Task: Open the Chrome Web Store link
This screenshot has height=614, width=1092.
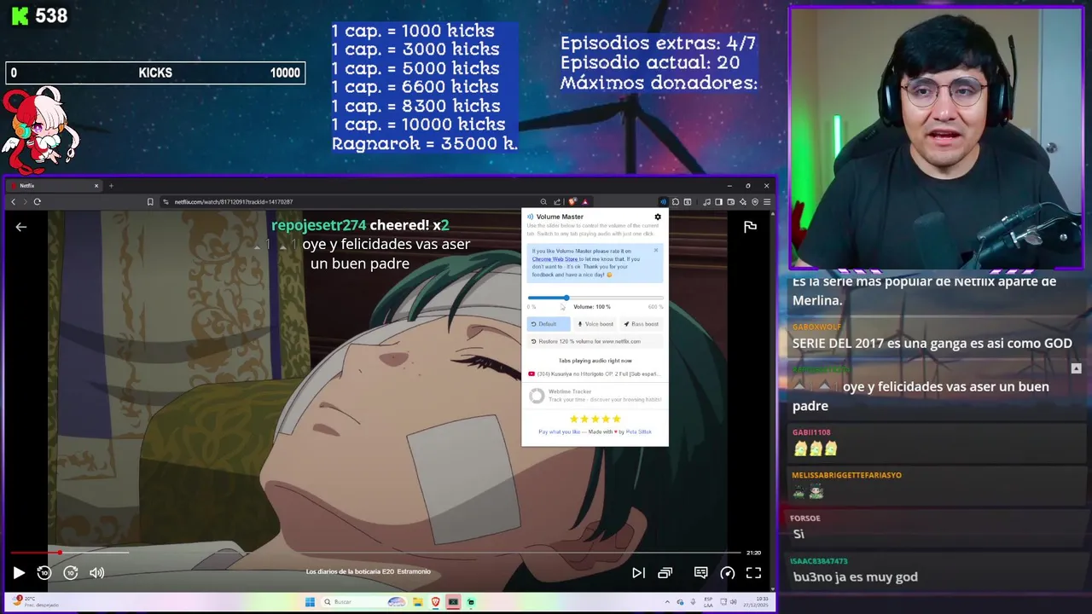Action: pyautogui.click(x=555, y=258)
